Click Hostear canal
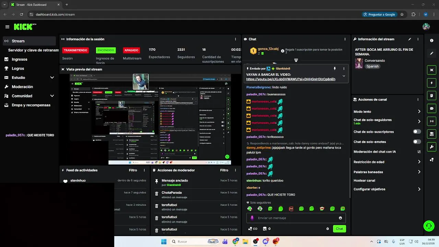Screen dimensions: 439x247 pos(364,180)
